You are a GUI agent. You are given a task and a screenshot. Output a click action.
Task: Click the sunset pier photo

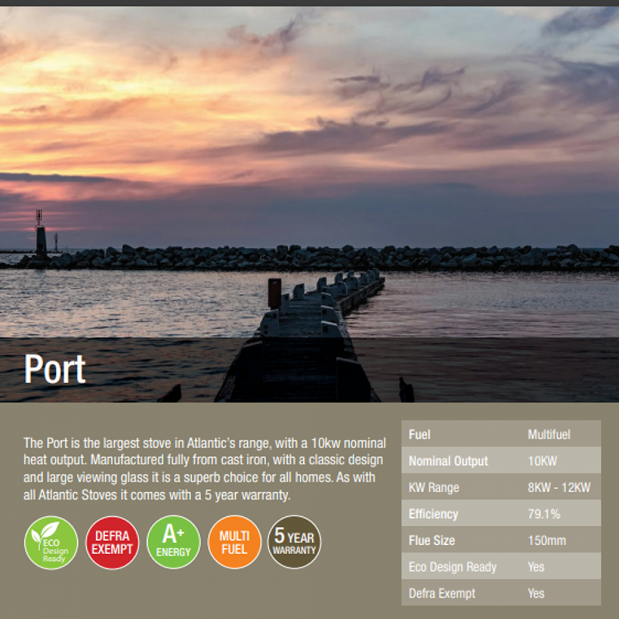click(309, 204)
